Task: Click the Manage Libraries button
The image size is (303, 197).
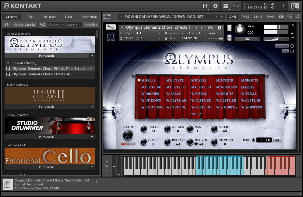Action: click(x=25, y=25)
